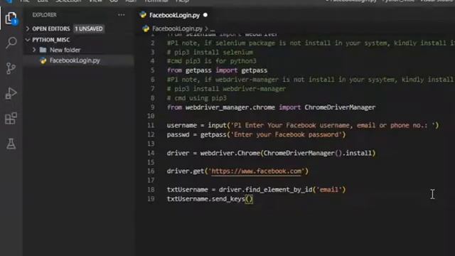Click the ChromeDriverManager import word
Image resolution: width=455 pixels, height=256 pixels.
tap(340, 107)
